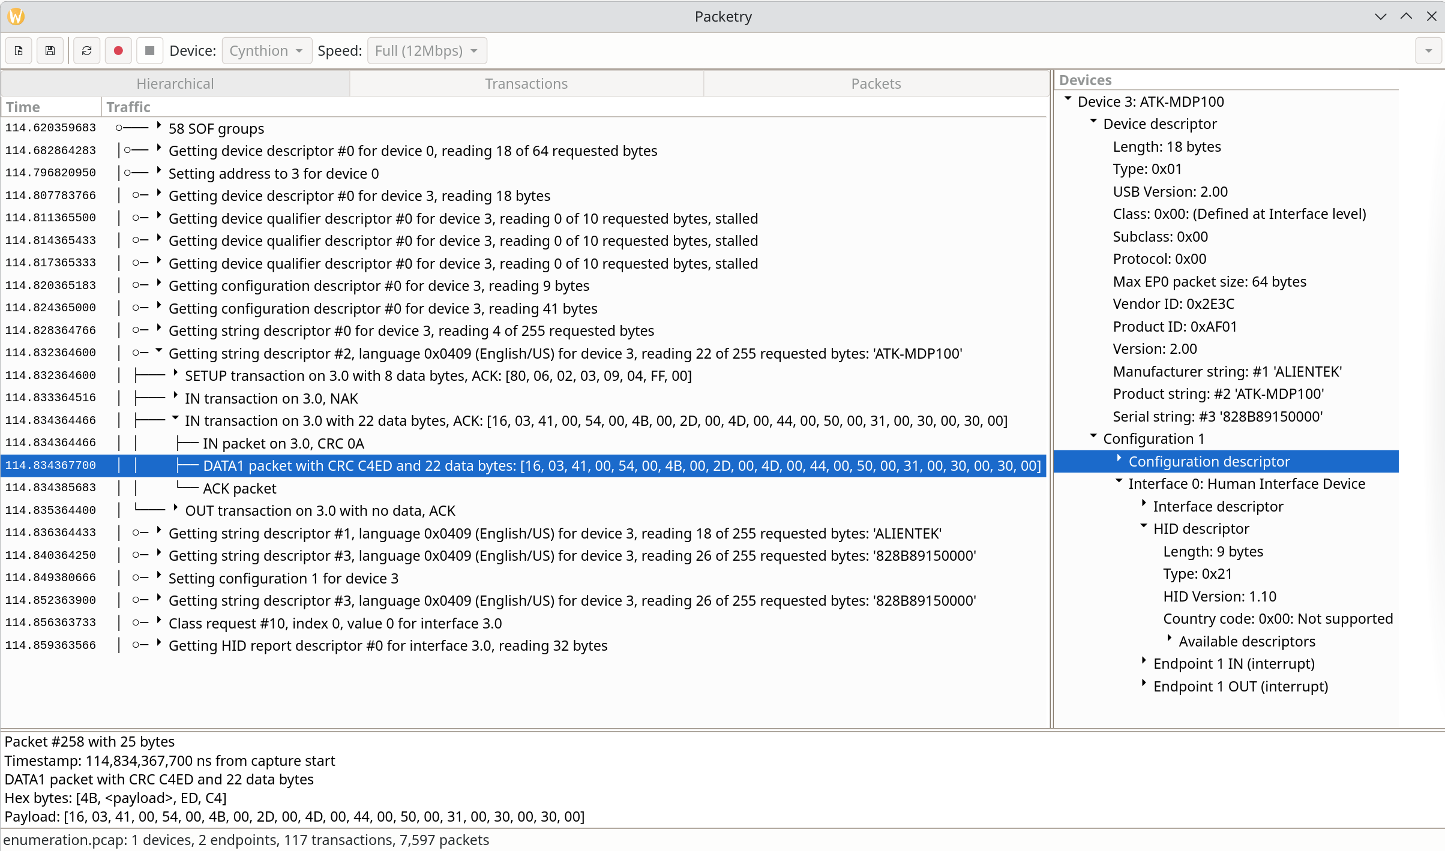
Task: Switch to the Hierarchical tab
Action: (175, 84)
